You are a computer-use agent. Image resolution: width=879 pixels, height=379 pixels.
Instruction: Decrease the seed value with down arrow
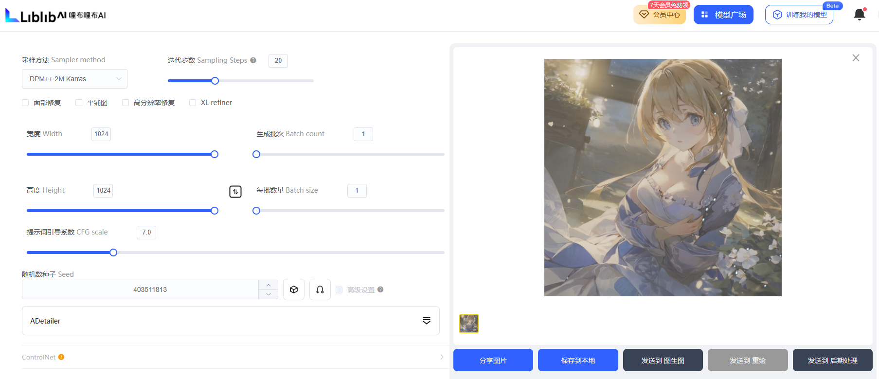click(x=269, y=294)
